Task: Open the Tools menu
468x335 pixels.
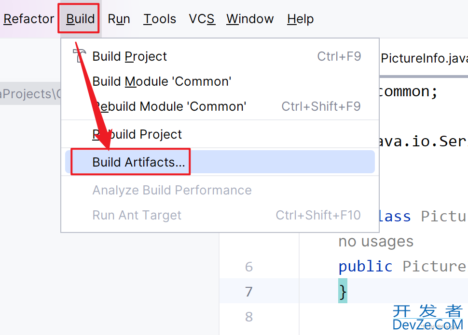Action: [x=160, y=19]
